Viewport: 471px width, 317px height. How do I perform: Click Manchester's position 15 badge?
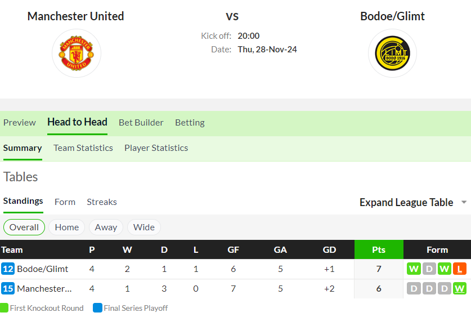coord(8,288)
